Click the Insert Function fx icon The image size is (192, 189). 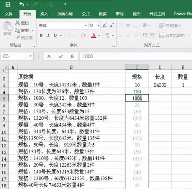pos(72,57)
